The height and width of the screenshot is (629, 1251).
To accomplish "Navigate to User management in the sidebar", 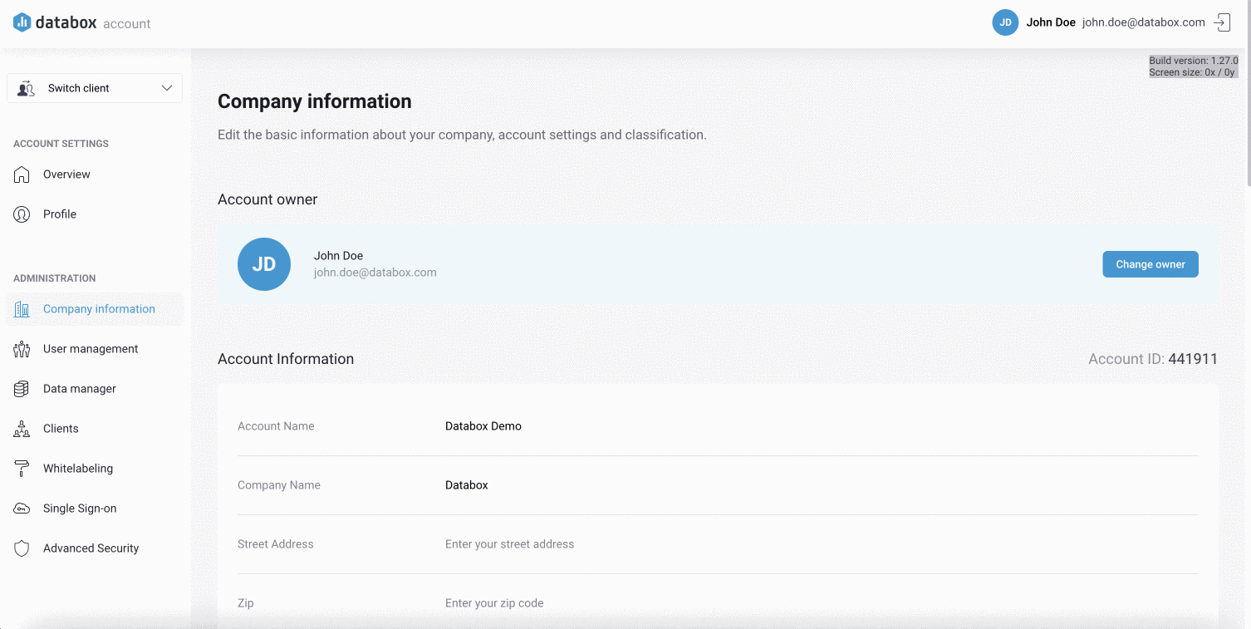I will point(91,348).
